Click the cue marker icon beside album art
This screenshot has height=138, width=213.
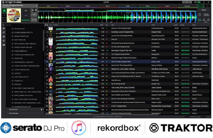(4, 15)
